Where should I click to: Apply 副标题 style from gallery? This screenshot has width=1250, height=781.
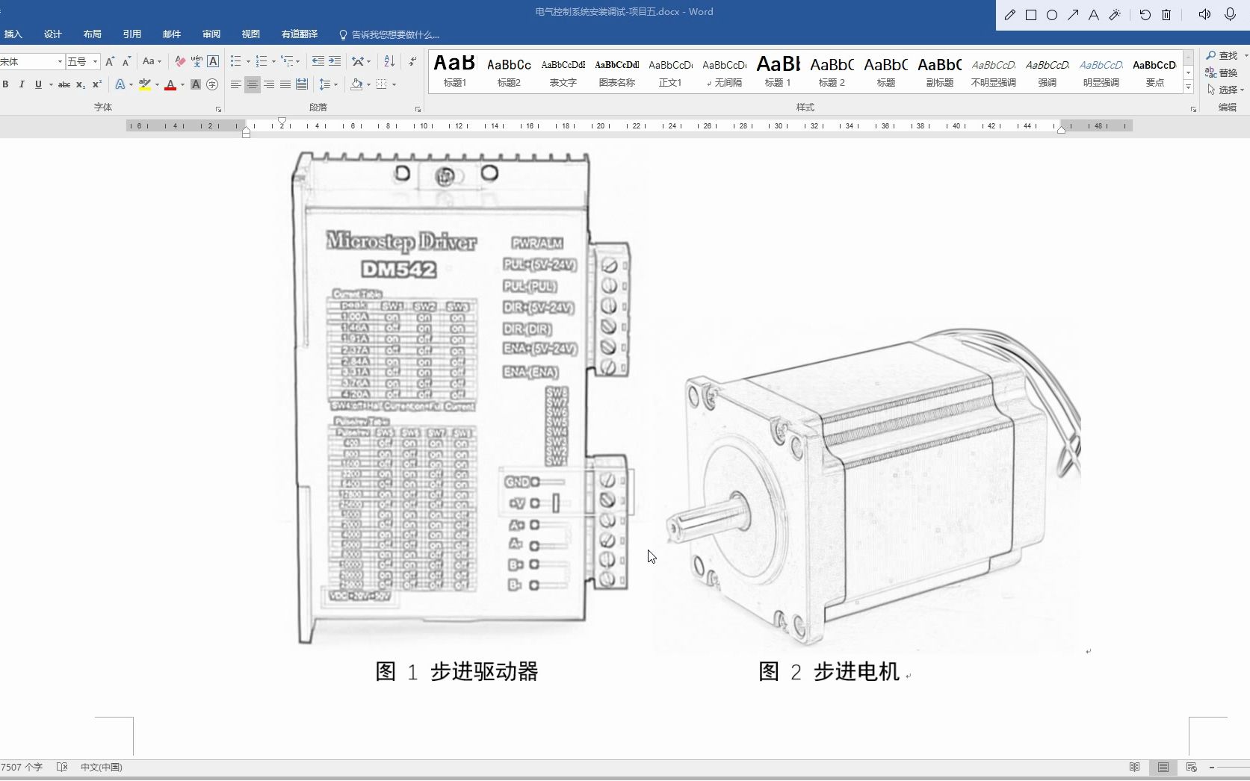[x=939, y=72]
